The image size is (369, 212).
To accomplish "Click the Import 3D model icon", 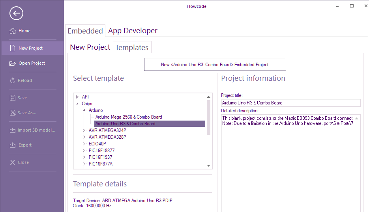I will [x=13, y=130].
